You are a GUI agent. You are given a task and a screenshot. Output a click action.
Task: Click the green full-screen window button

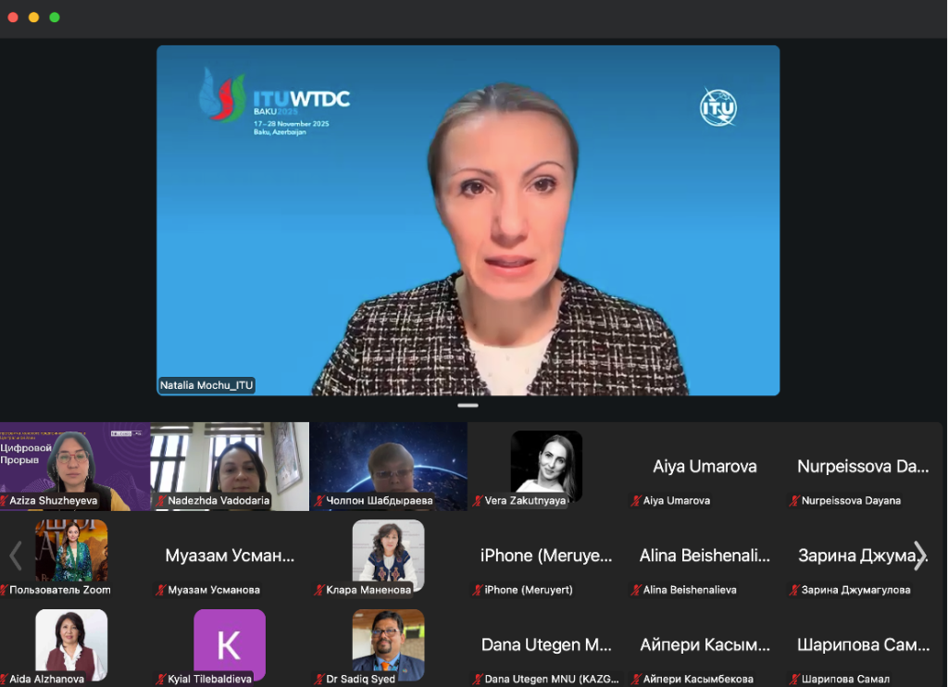point(55,18)
